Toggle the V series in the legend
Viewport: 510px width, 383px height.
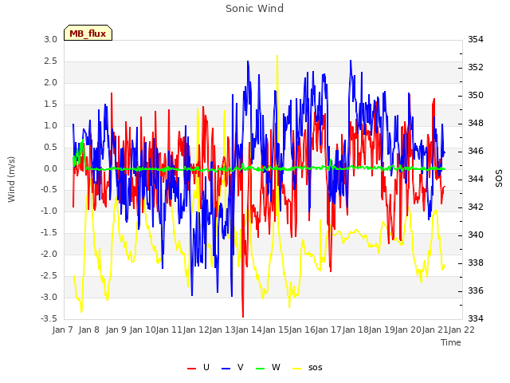[x=232, y=368]
